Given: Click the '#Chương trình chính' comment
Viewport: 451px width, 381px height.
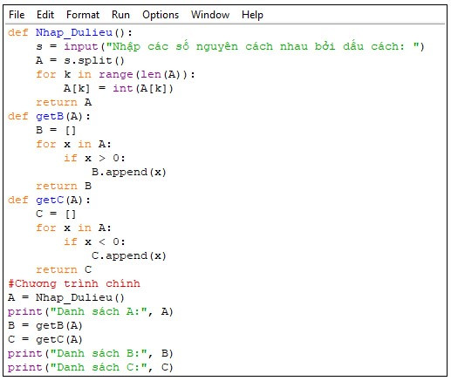Looking at the screenshot, I should click(x=74, y=283).
